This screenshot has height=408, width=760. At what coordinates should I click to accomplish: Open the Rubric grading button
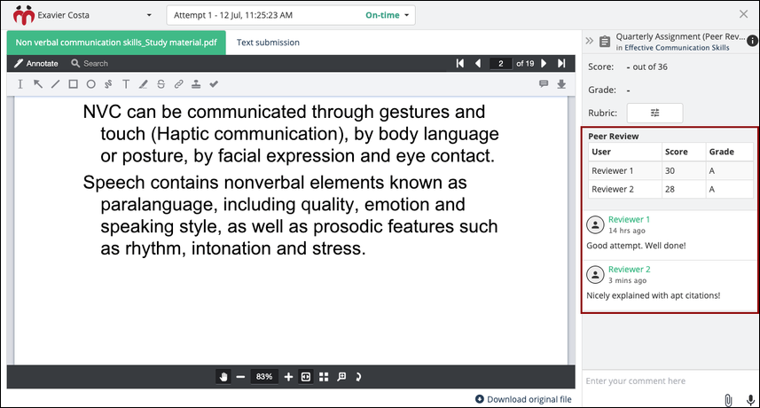(x=654, y=113)
